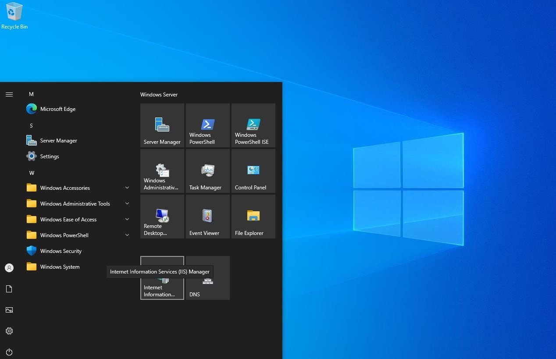
Task: Open the Task Manager tile
Action: pyautogui.click(x=208, y=171)
